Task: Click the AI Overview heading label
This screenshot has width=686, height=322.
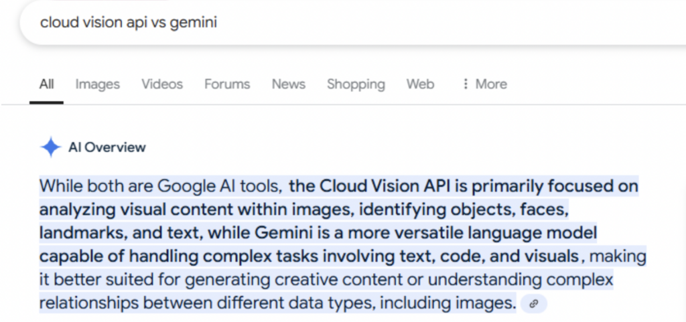Action: pos(107,147)
